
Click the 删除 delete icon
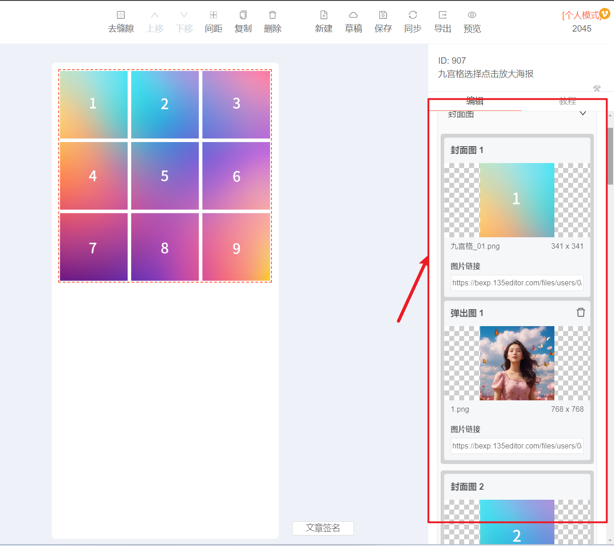point(273,15)
